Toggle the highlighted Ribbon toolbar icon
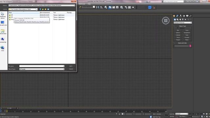Viewport: 210px width, 118px height. tap(110, 7)
